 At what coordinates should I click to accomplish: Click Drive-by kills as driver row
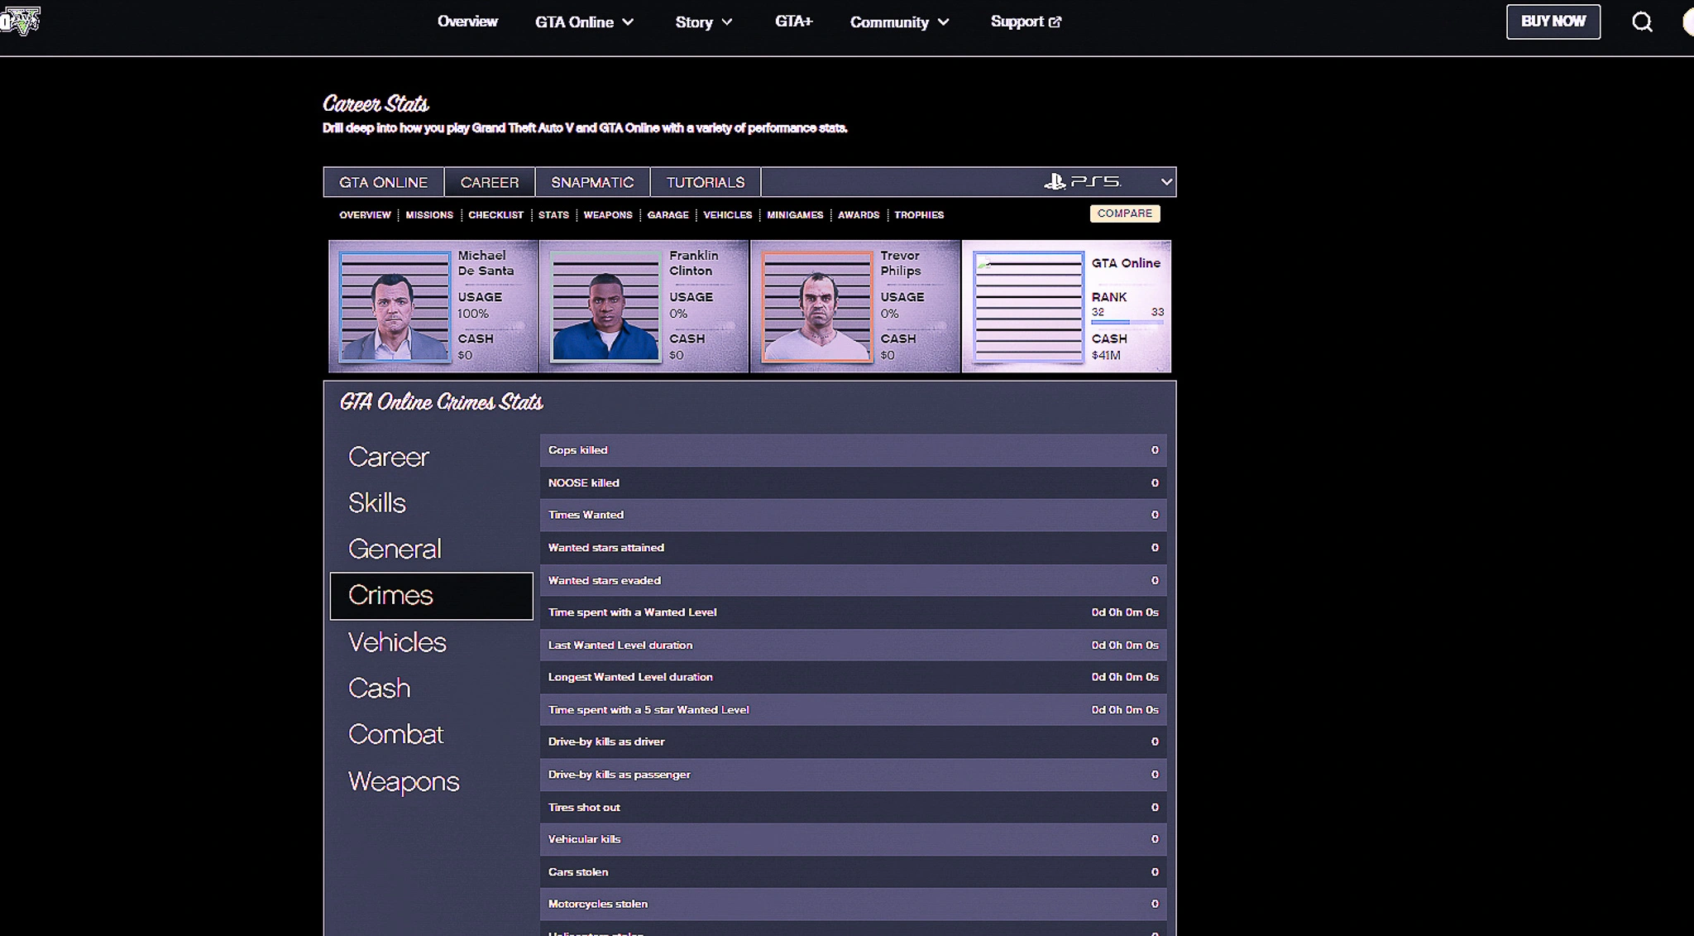pyautogui.click(x=853, y=742)
